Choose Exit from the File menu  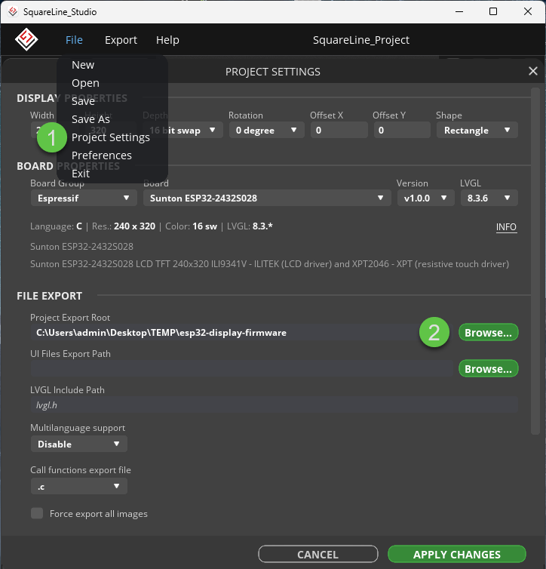point(81,174)
